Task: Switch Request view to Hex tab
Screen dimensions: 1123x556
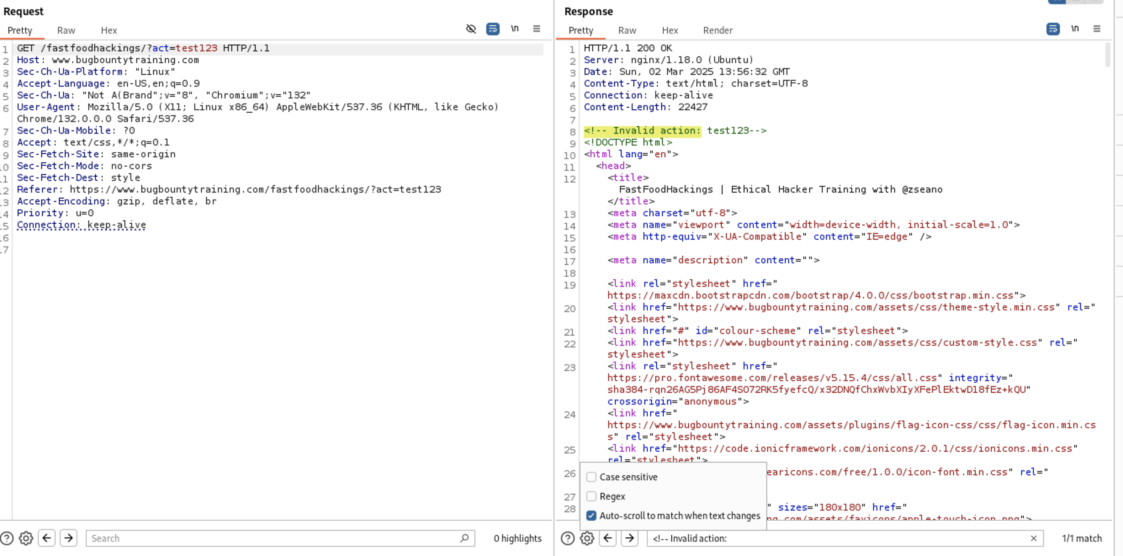Action: (x=109, y=30)
